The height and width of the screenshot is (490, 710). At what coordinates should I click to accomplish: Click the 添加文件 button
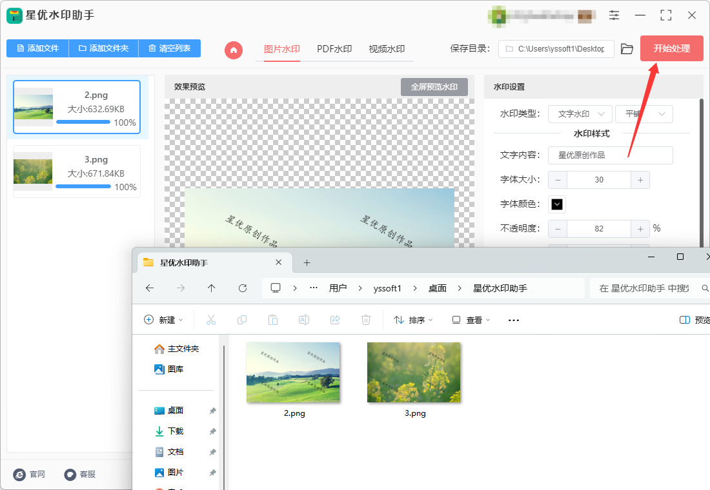pyautogui.click(x=37, y=48)
